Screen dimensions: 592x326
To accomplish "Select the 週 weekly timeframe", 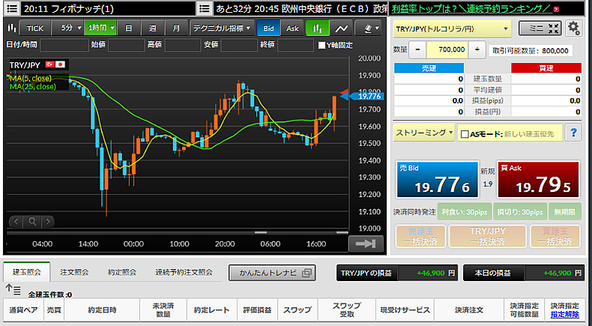I will coord(152,28).
